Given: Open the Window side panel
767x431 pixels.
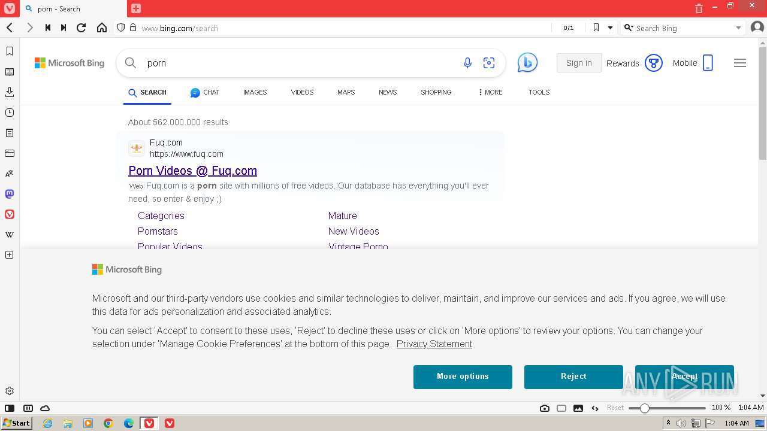Looking at the screenshot, I should click(x=10, y=153).
